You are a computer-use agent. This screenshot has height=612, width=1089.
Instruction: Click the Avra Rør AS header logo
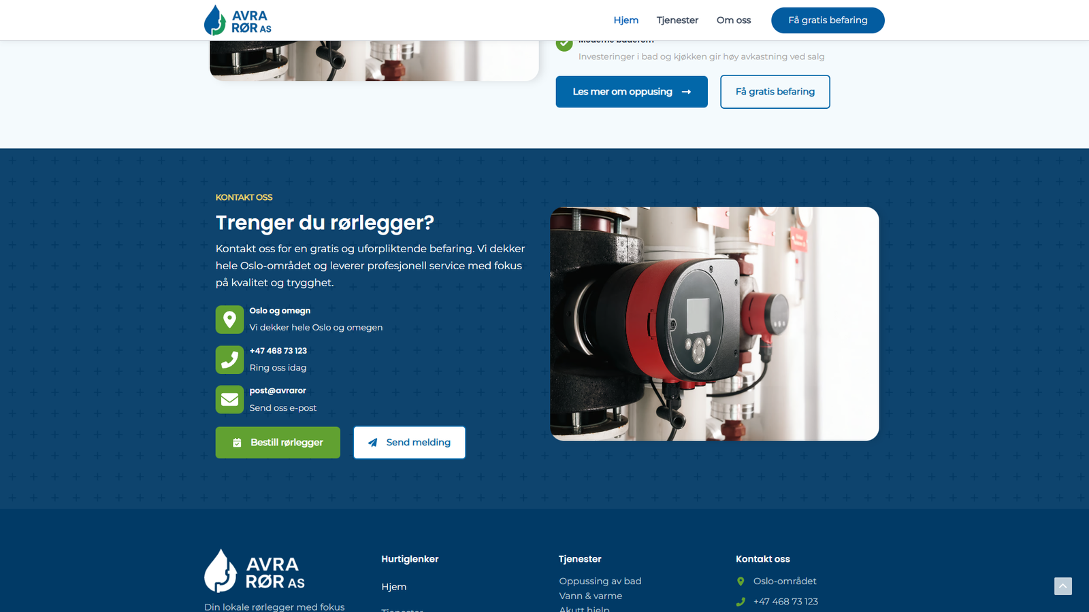coord(238,20)
